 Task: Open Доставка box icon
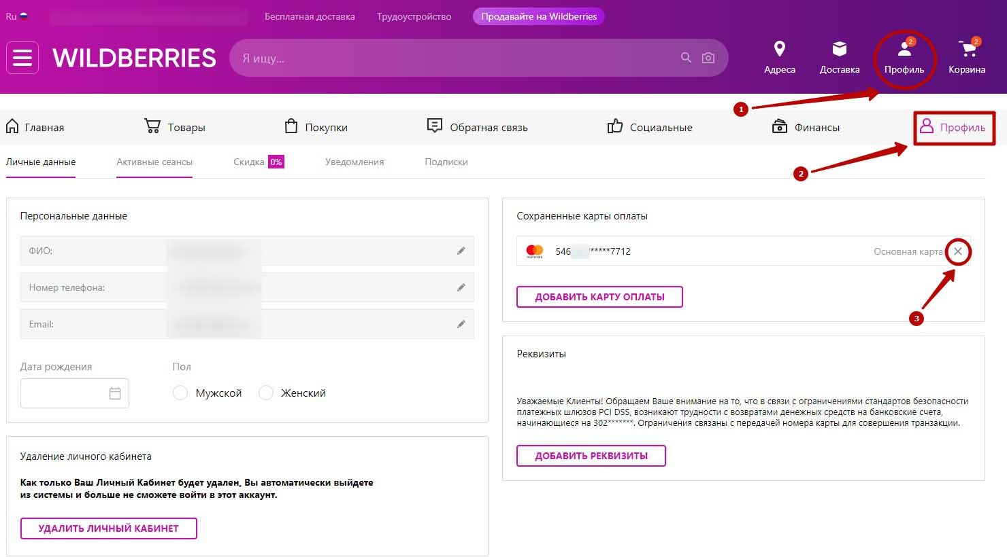(839, 49)
